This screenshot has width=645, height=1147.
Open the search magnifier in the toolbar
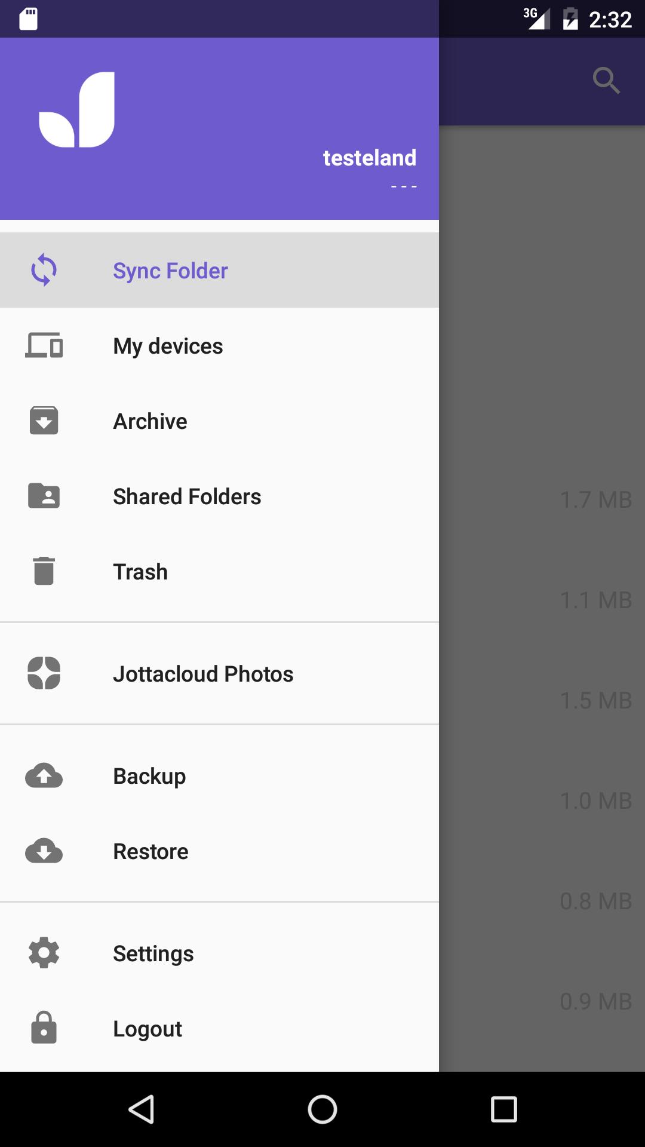pos(606,81)
